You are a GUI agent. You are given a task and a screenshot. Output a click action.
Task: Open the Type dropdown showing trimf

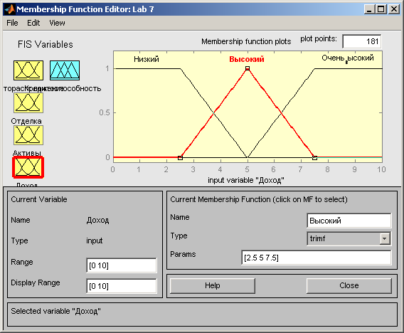point(349,238)
